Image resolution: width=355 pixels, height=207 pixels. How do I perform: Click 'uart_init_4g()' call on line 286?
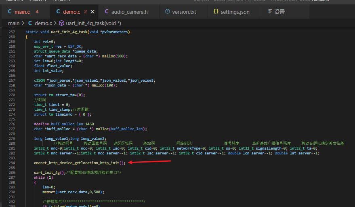coord(49,173)
